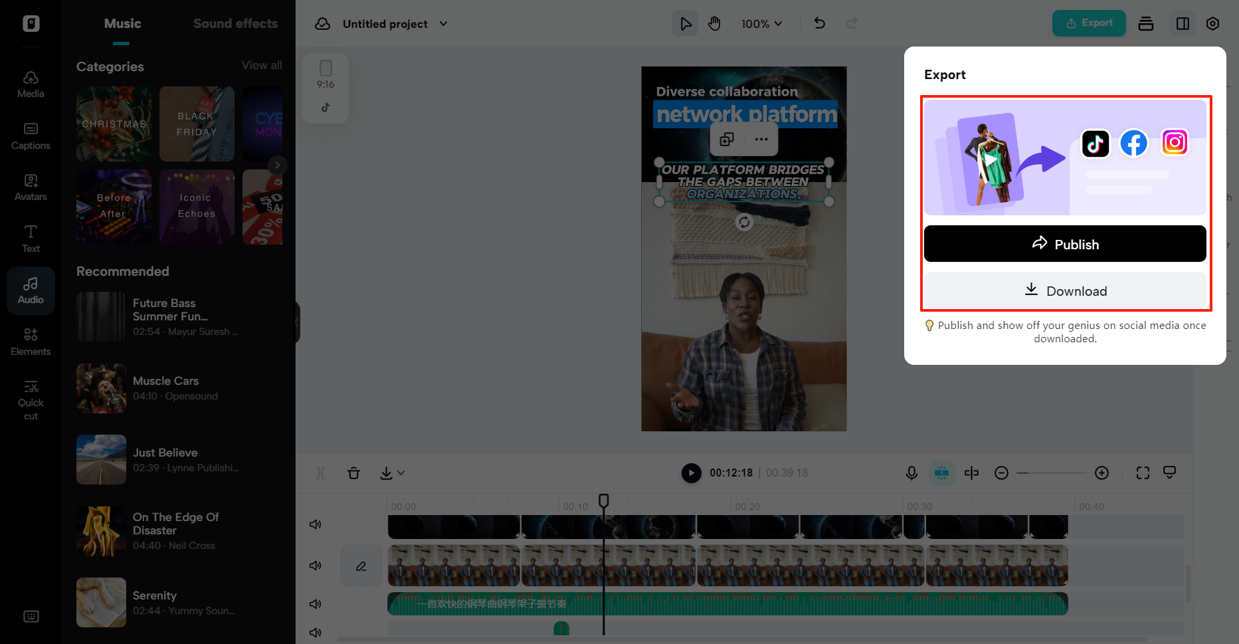Open the Captions panel
Viewport: 1239px width, 644px height.
30,136
